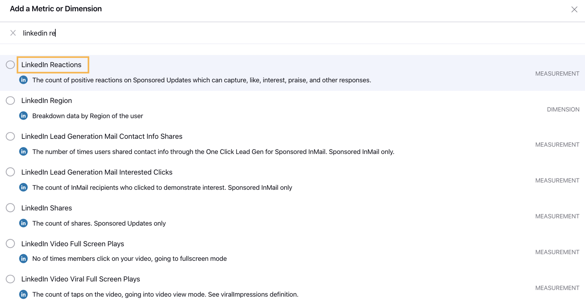Viewport: 585px width, 304px height.
Task: Click the One Click Lead Gen description text
Action: [213, 152]
